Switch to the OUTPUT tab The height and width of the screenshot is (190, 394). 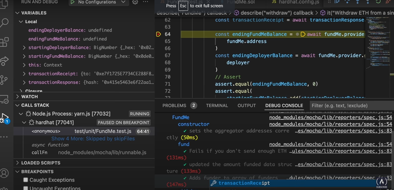(x=247, y=105)
